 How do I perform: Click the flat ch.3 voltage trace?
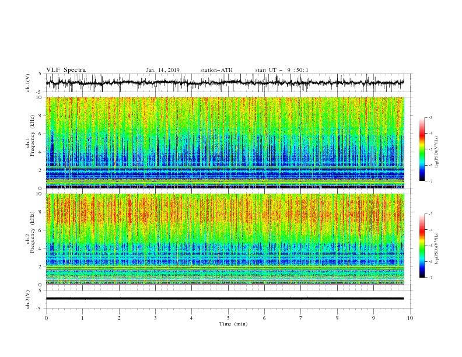point(225,299)
